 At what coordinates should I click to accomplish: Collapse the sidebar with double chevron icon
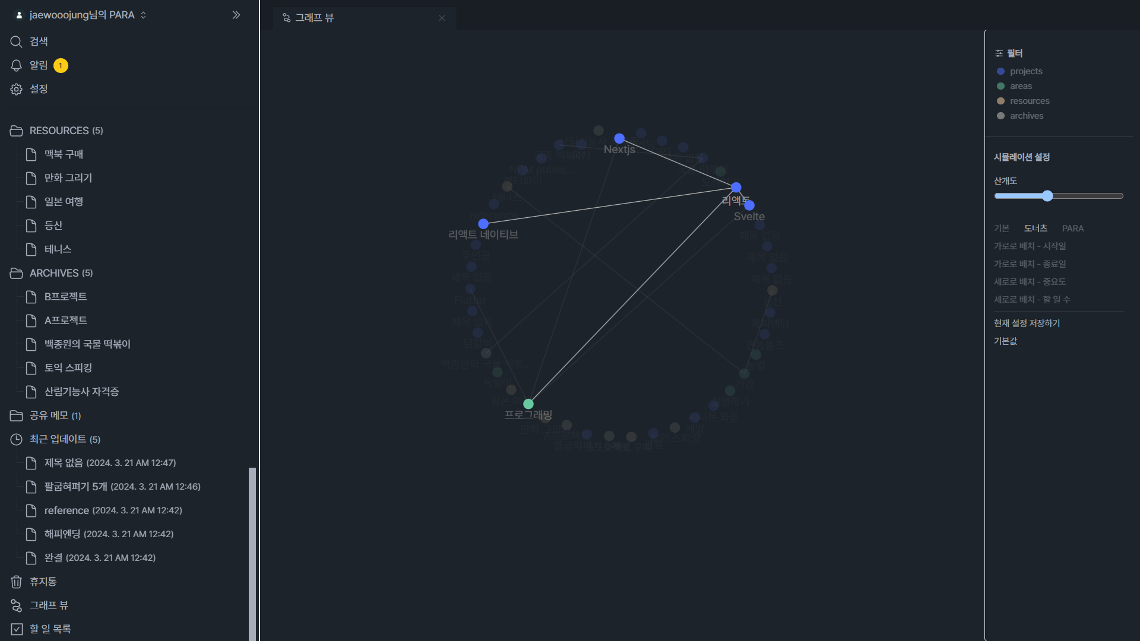(236, 15)
